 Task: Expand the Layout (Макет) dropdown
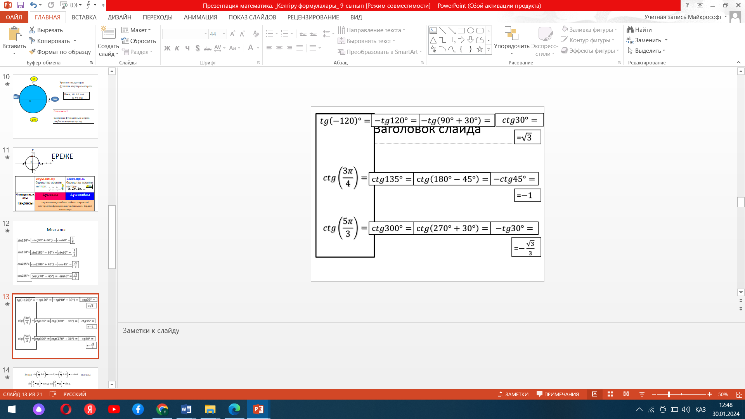[x=149, y=30]
